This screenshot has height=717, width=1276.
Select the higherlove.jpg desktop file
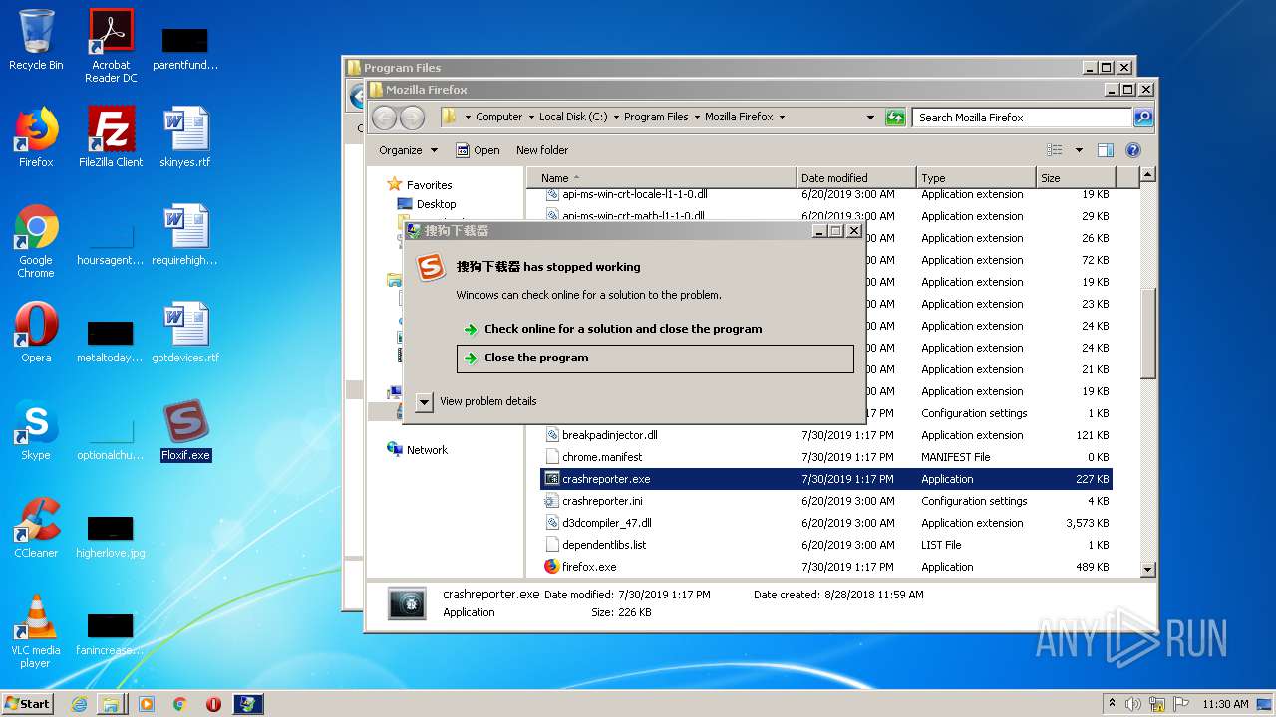[x=111, y=536]
